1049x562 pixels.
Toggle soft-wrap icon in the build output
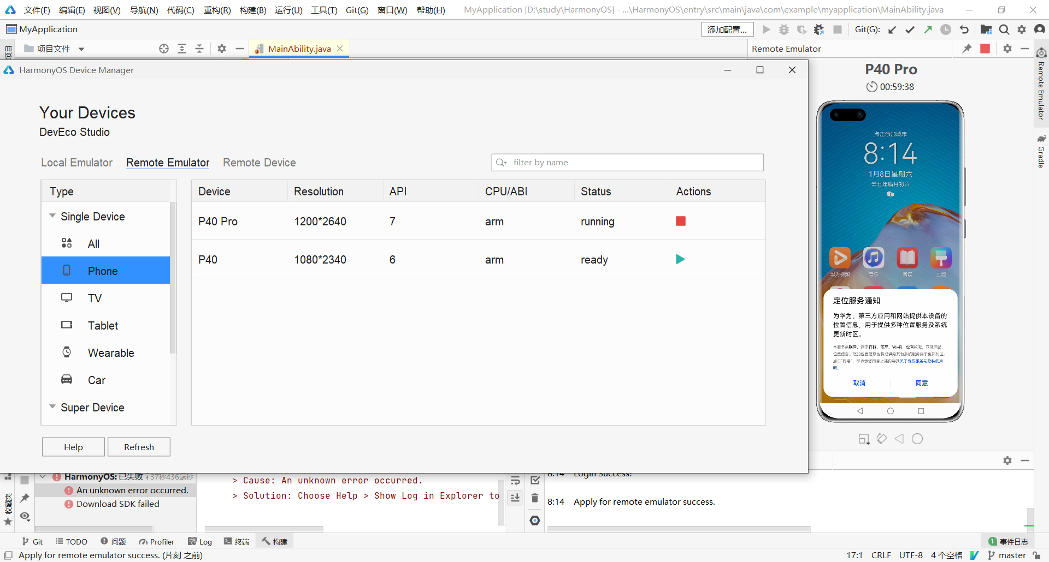pos(515,481)
